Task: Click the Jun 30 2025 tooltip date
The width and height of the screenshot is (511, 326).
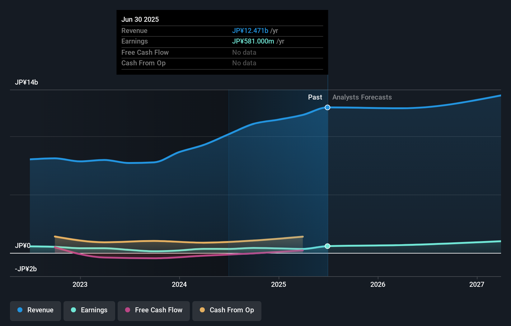Action: pos(140,19)
